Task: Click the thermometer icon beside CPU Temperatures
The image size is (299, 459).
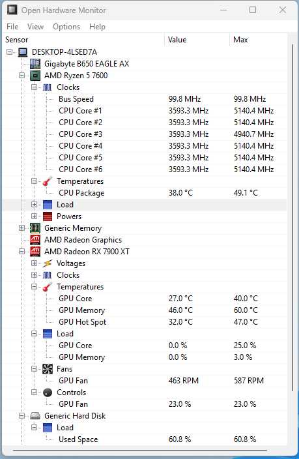Action: point(48,181)
